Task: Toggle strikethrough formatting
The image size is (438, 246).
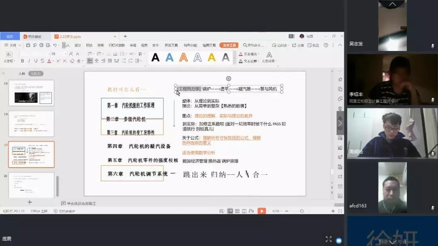Action: [42, 61]
